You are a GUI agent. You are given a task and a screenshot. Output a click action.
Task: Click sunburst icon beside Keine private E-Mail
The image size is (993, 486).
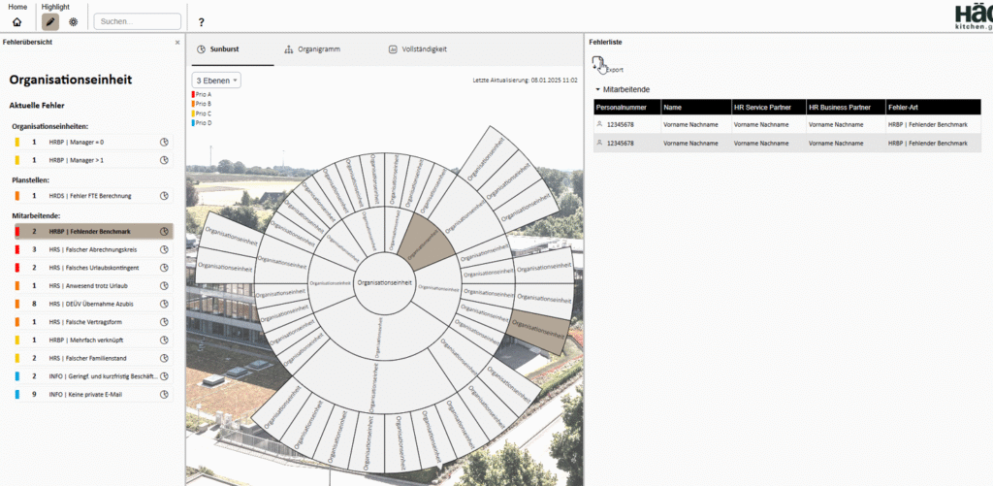(x=165, y=395)
